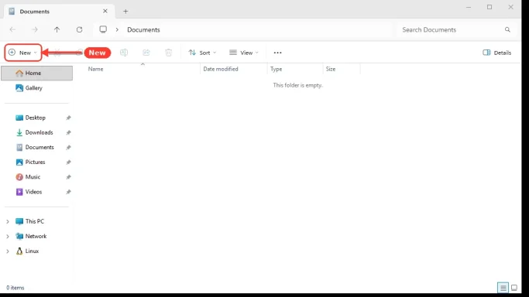Open the View dropdown

coord(243,53)
